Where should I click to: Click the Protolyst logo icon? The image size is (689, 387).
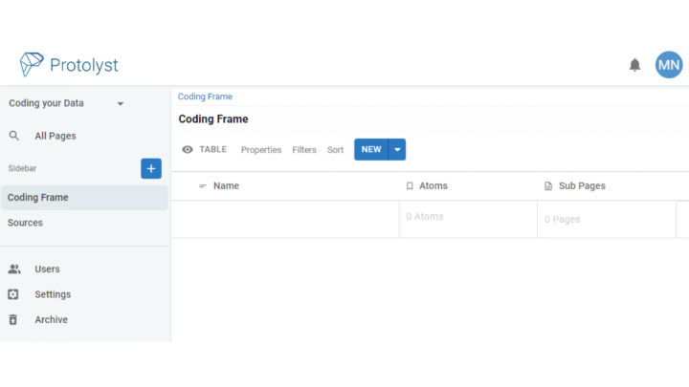pos(32,64)
